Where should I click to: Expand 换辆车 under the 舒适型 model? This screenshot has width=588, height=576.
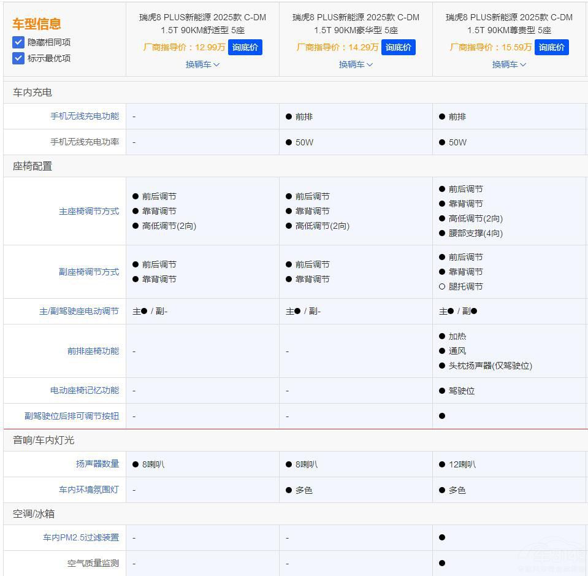coord(202,64)
